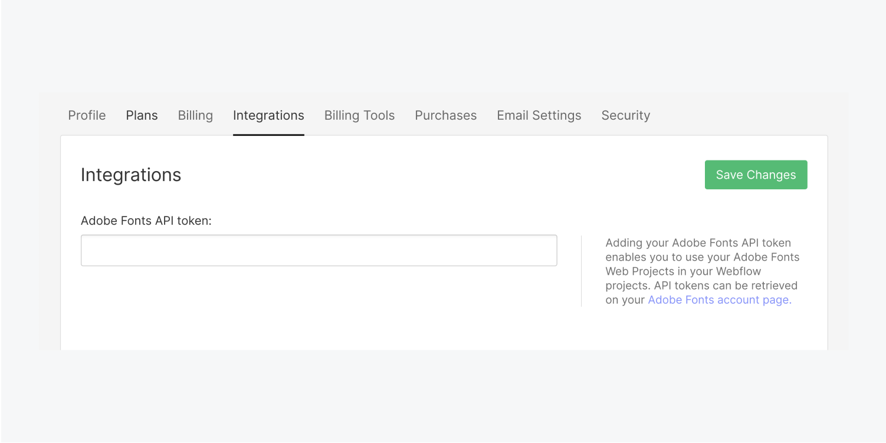886x443 pixels.
Task: Click the 'Adobe Fonts API token:' label
Action: point(146,221)
